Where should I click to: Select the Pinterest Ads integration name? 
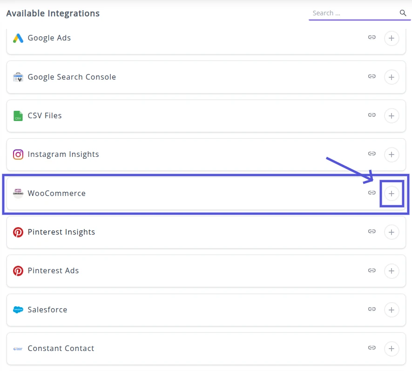(53, 270)
